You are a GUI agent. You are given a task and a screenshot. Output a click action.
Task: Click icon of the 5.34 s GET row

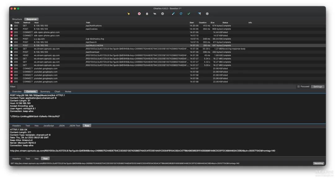(11, 59)
